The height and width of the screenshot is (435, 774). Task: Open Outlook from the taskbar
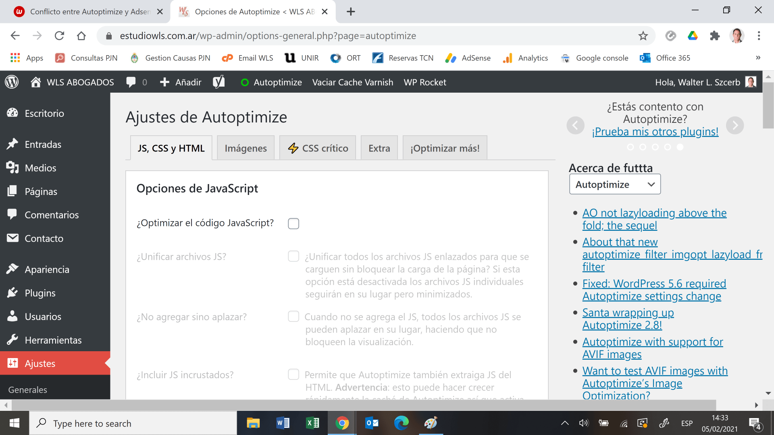pyautogui.click(x=372, y=423)
